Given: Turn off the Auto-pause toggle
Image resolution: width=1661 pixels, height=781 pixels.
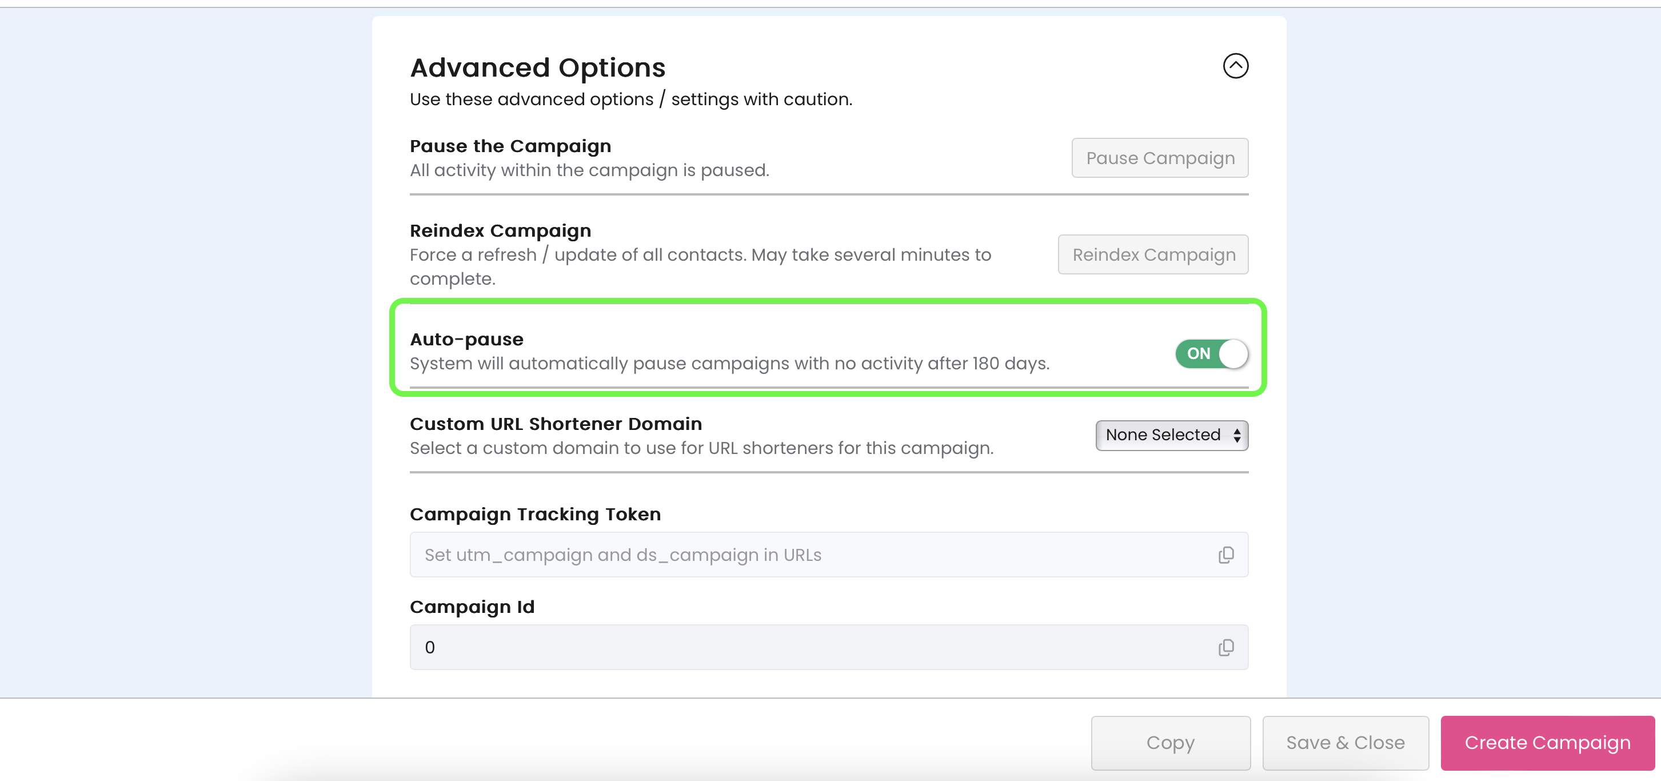Looking at the screenshot, I should click(x=1212, y=353).
